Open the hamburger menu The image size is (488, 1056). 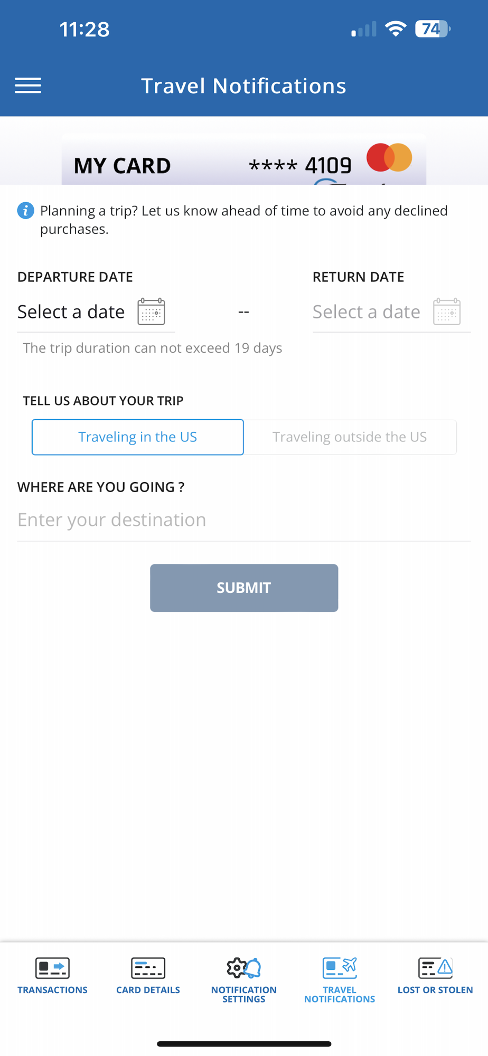point(28,86)
